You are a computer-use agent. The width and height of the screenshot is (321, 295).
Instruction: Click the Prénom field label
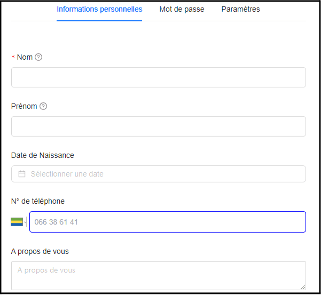tap(24, 106)
